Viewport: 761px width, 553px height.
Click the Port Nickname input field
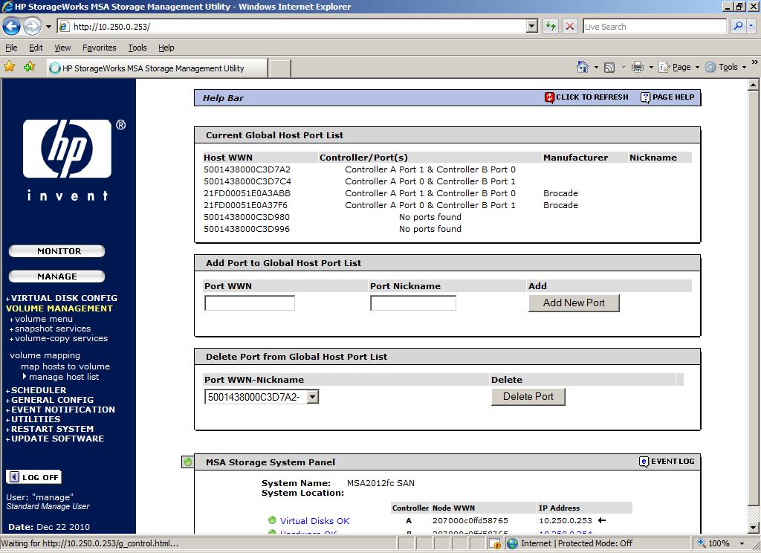pos(413,303)
